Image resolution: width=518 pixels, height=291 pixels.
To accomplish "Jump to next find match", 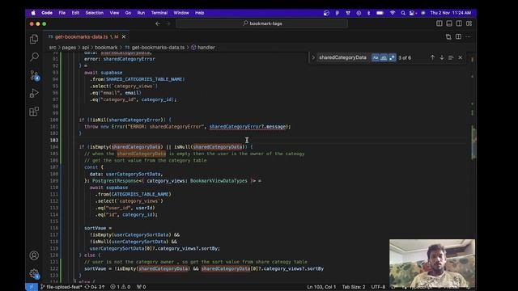I will pyautogui.click(x=442, y=57).
